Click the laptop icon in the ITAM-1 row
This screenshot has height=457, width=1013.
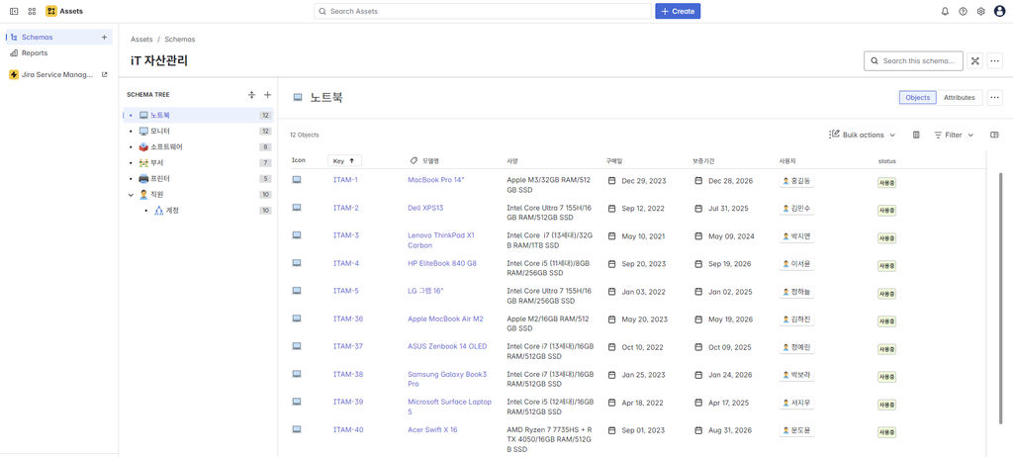coord(297,180)
